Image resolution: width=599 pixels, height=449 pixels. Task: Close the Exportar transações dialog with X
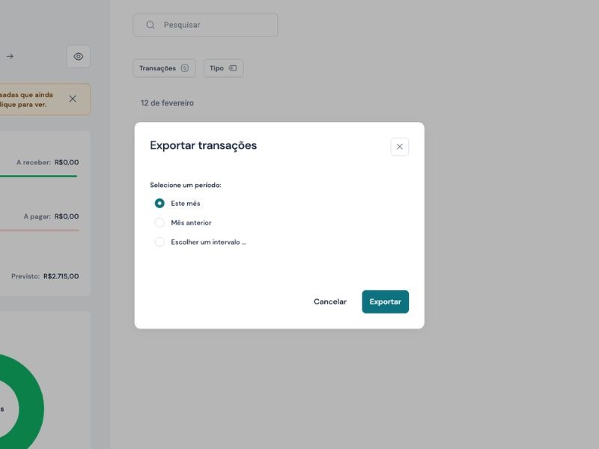point(399,147)
